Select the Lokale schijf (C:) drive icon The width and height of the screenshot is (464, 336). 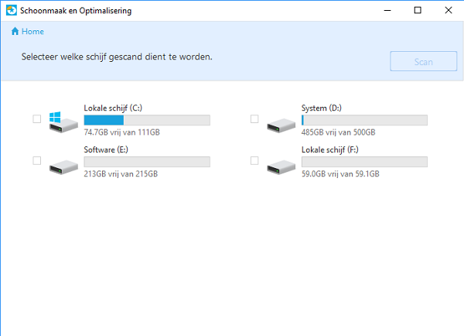62,121
